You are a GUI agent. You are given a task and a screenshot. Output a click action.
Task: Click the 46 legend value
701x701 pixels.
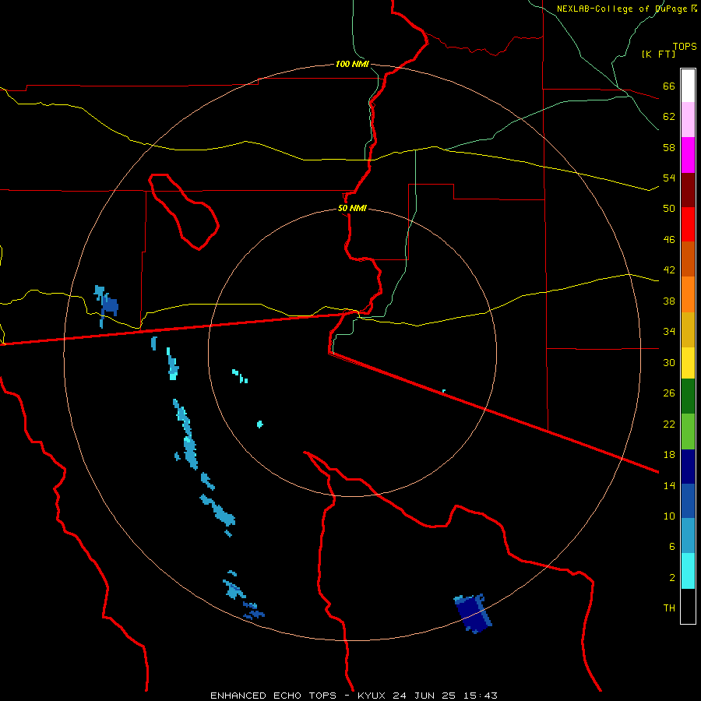[x=669, y=240]
